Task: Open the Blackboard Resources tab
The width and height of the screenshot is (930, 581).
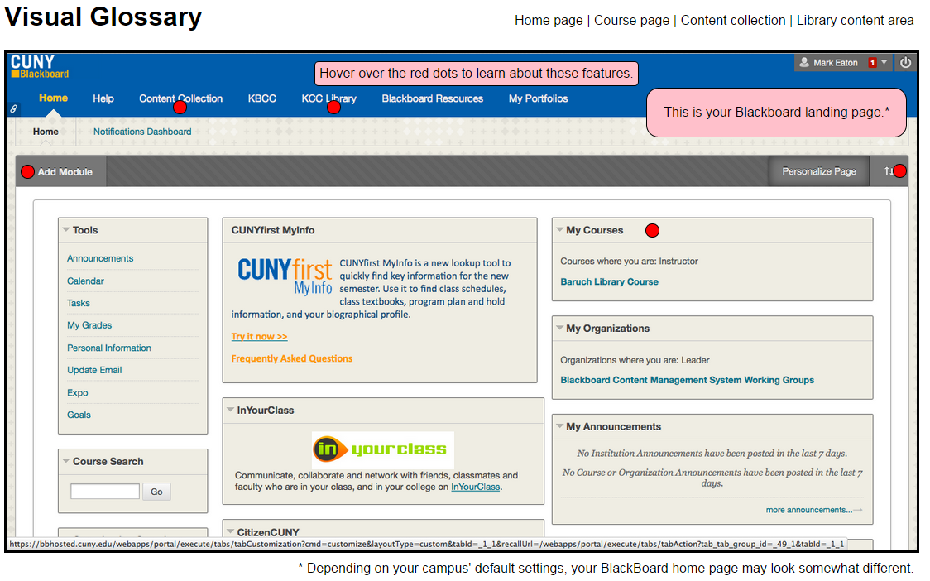Action: click(x=433, y=98)
